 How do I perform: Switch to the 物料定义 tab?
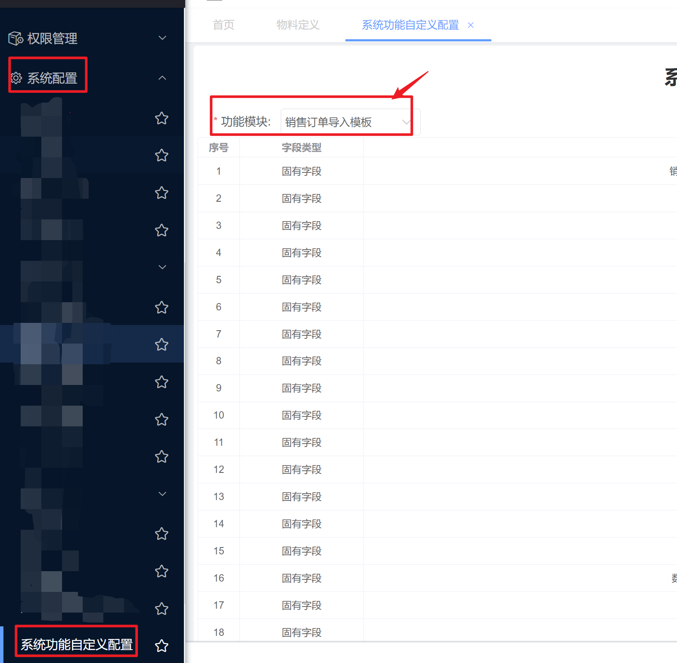click(298, 25)
